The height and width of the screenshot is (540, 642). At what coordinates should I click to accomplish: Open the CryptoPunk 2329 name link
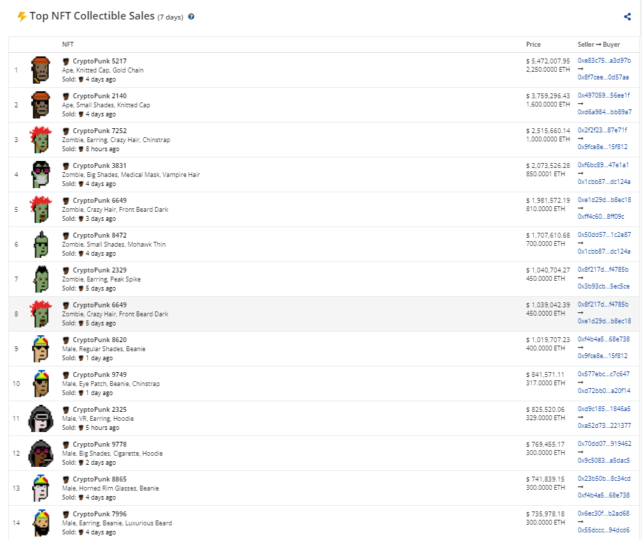tap(100, 270)
